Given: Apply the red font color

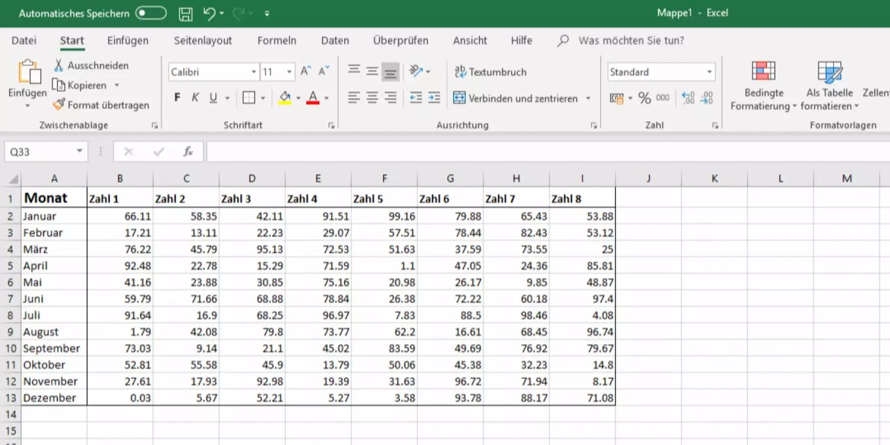Looking at the screenshot, I should point(313,98).
